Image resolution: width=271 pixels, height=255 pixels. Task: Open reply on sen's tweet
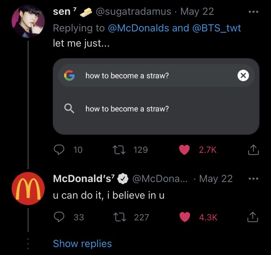[59, 150]
